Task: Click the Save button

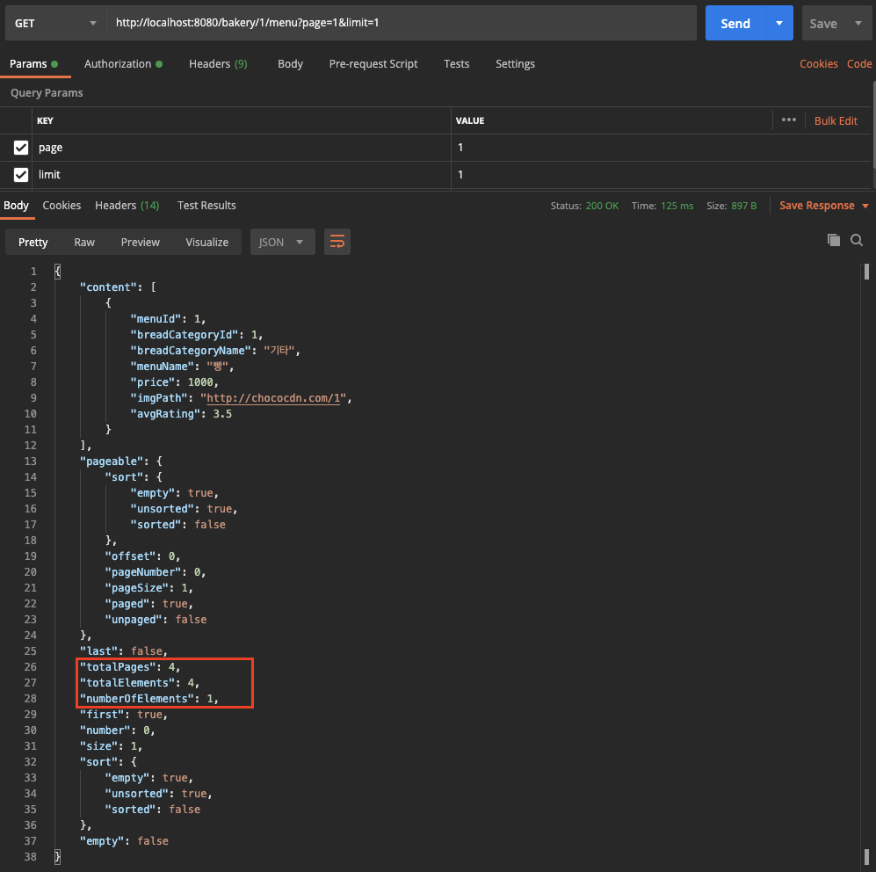Action: click(823, 23)
